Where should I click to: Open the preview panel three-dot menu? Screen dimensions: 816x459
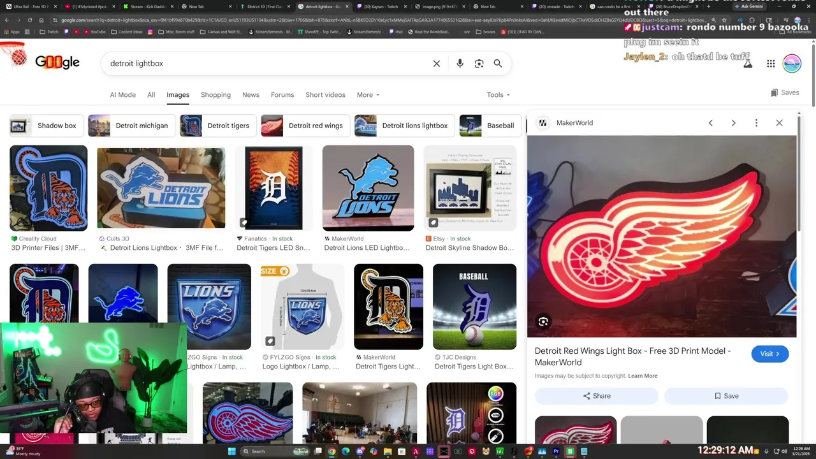[x=756, y=123]
